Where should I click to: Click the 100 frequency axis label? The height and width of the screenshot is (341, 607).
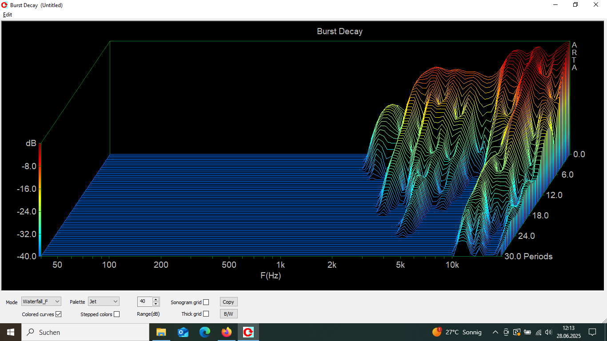pos(109,265)
